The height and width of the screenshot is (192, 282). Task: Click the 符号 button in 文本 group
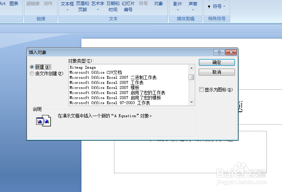tap(143, 4)
